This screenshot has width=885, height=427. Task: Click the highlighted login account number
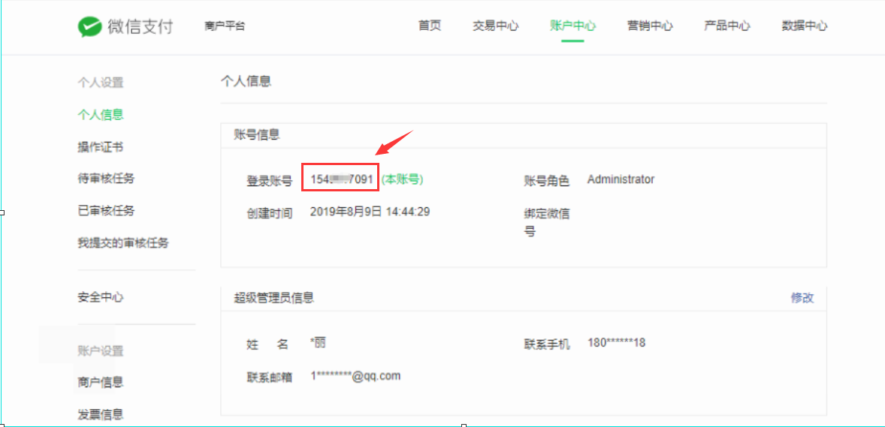[341, 179]
